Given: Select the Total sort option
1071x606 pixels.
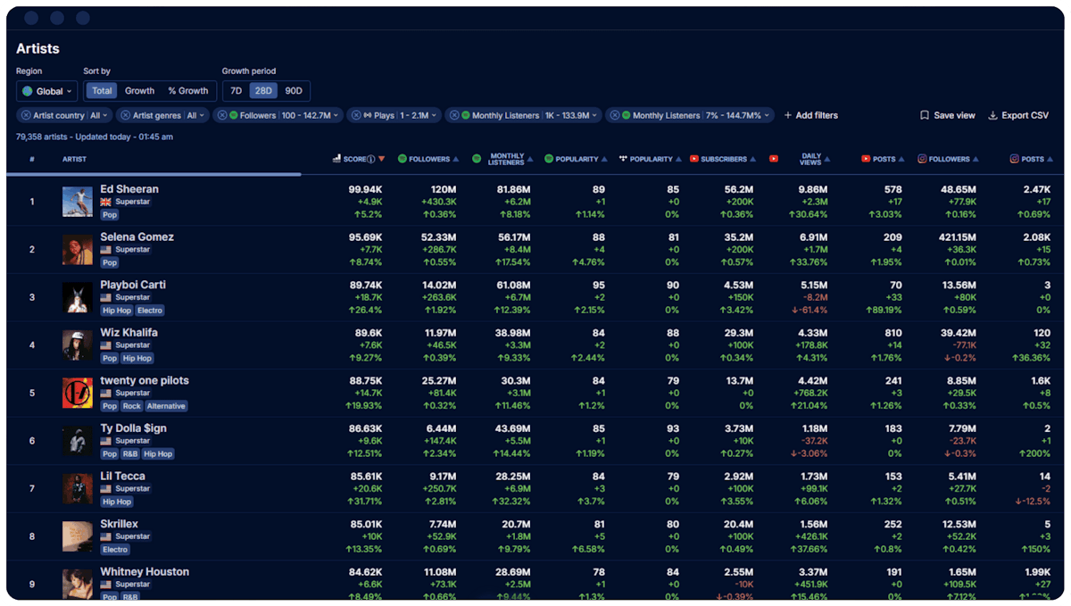Looking at the screenshot, I should coord(102,91).
